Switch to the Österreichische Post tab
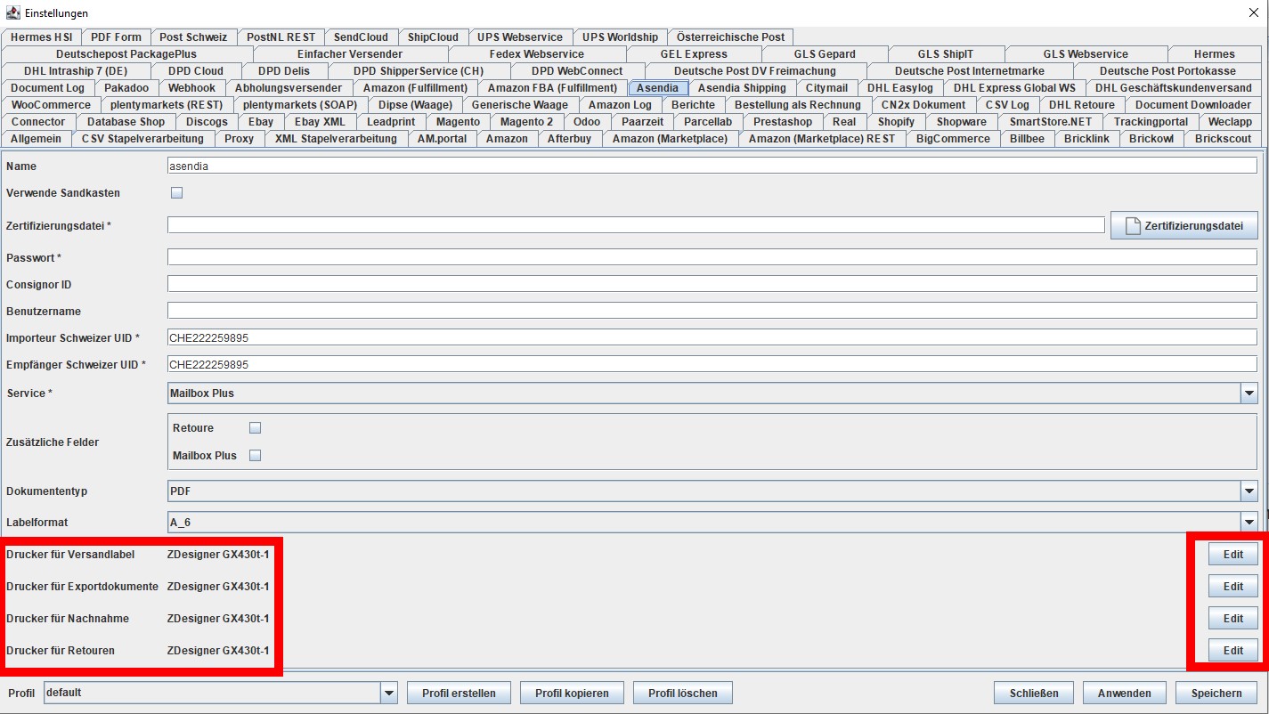The image size is (1269, 714). (x=730, y=37)
